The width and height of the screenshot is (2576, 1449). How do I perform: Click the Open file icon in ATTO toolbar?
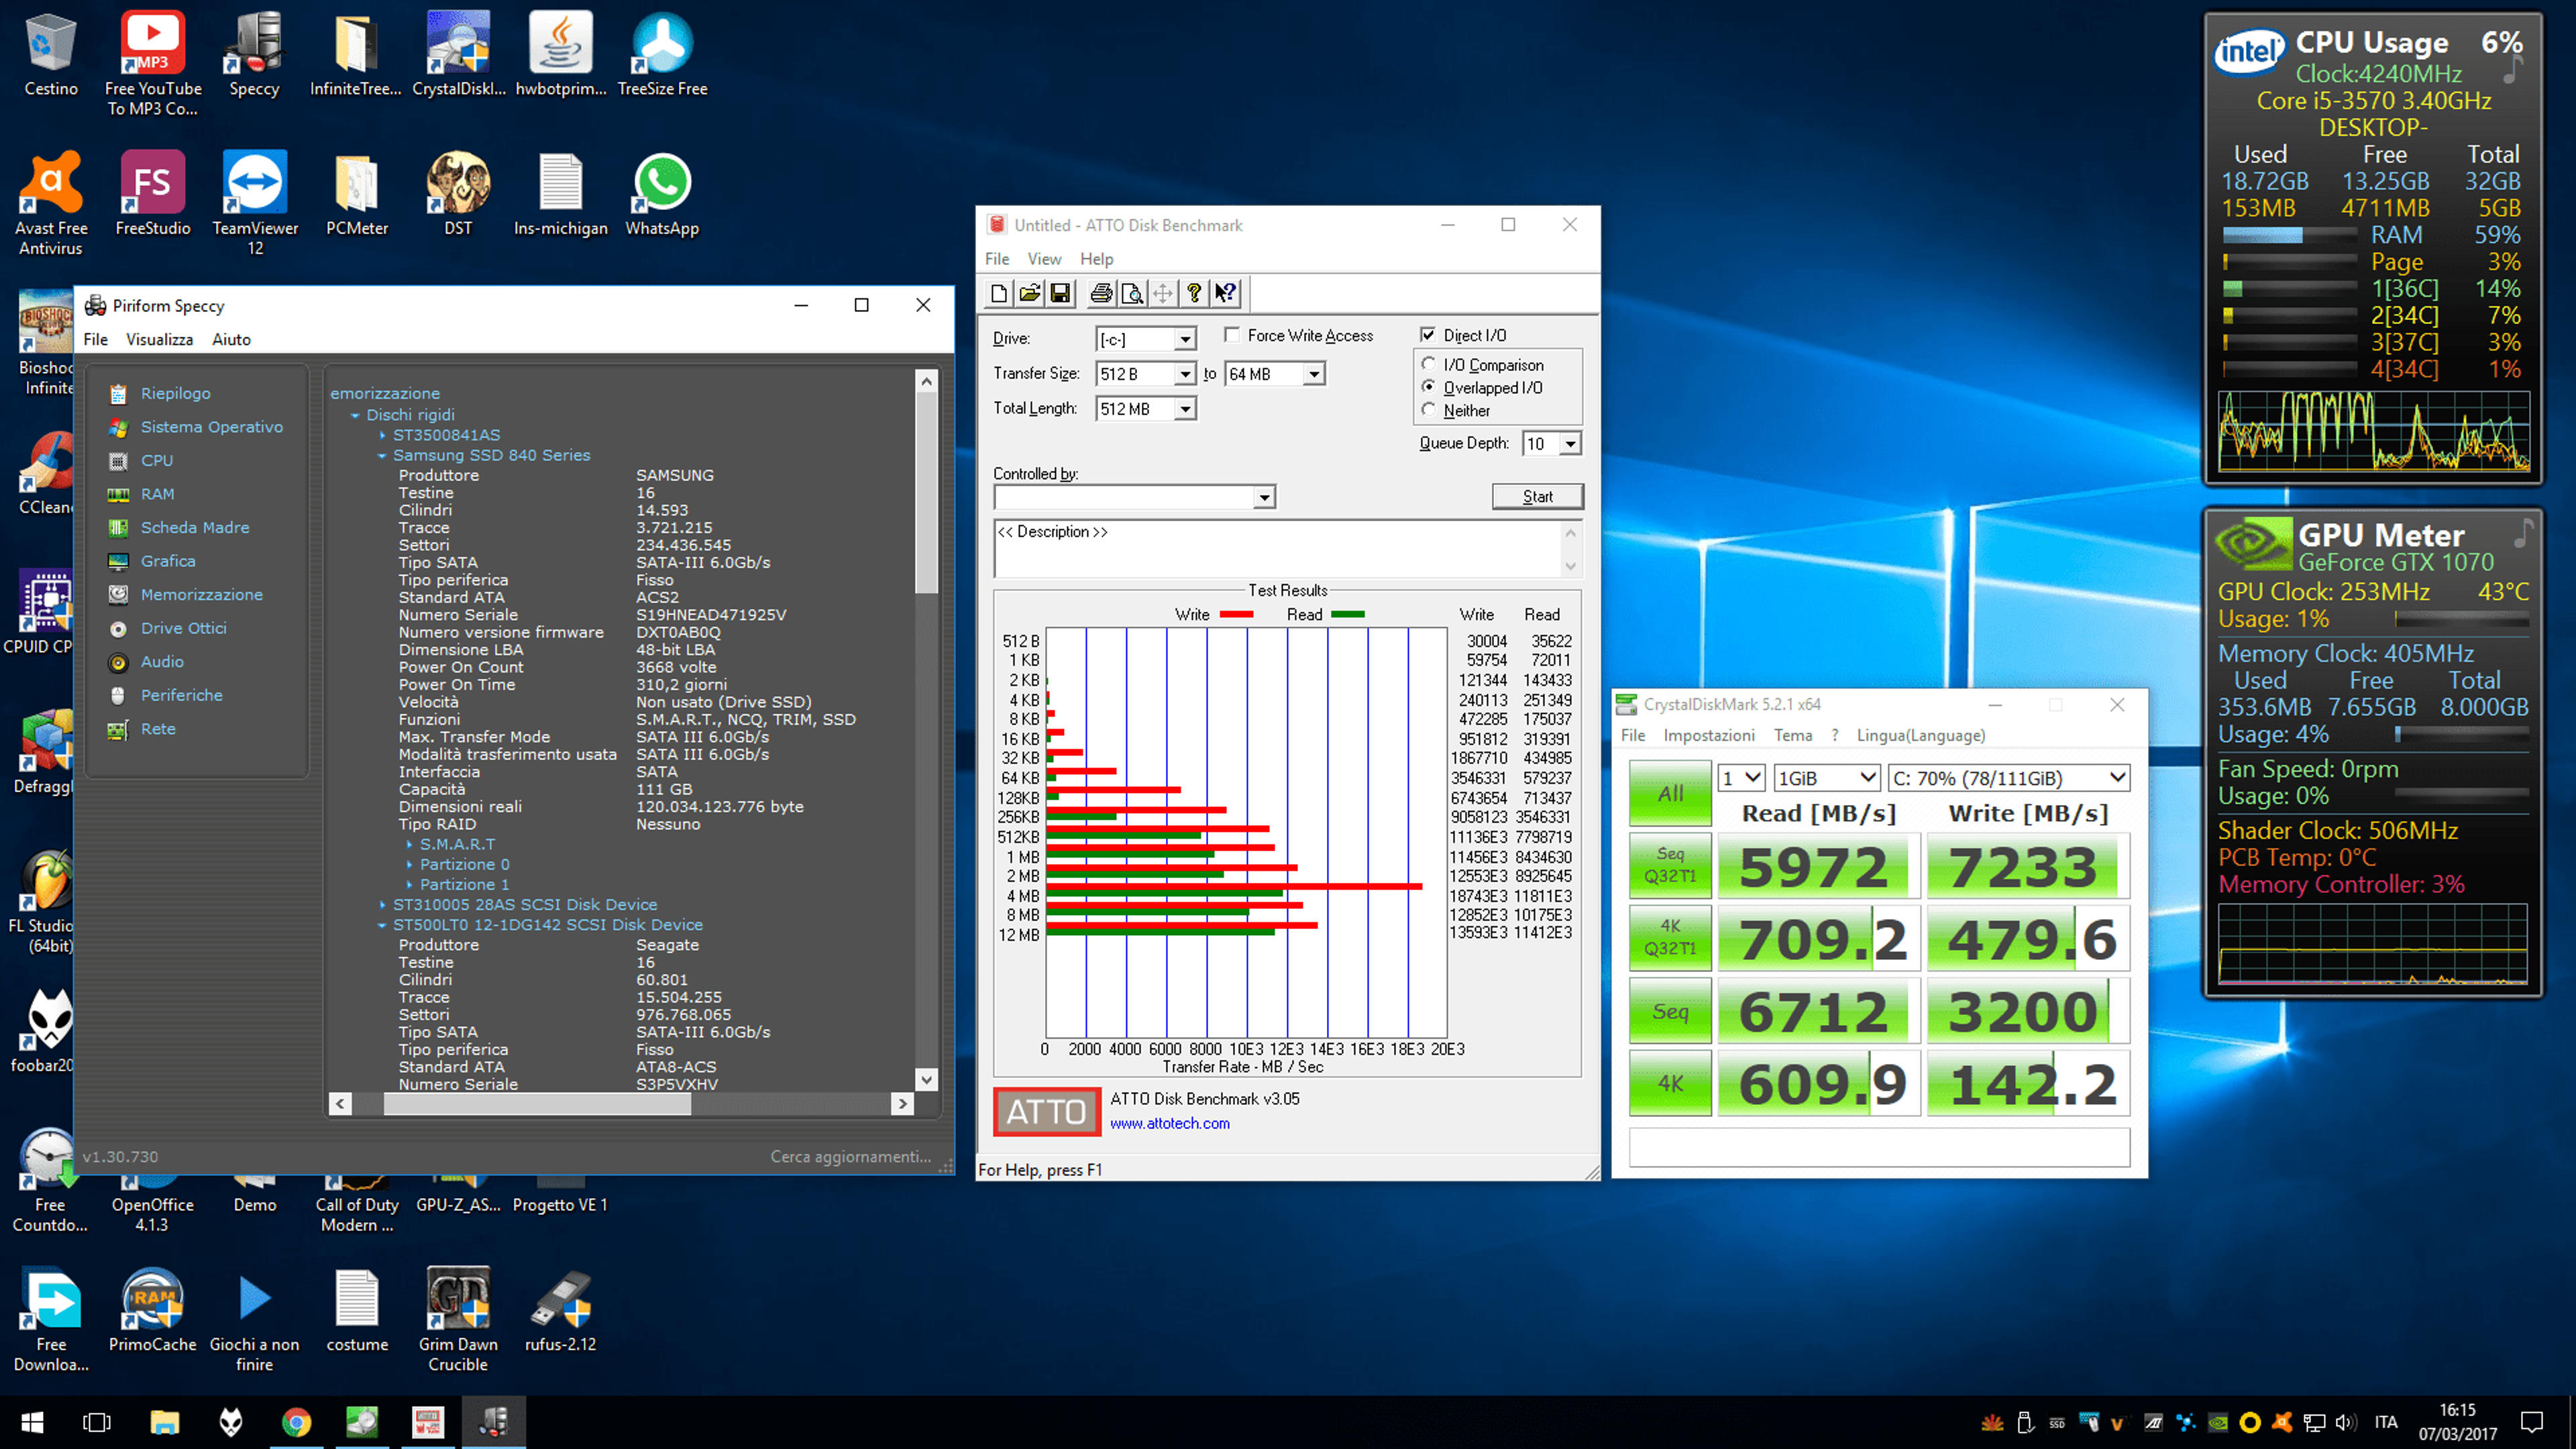1029,293
